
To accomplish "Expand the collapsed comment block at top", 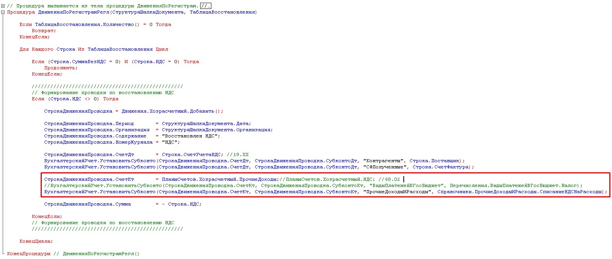I will 3,6.
